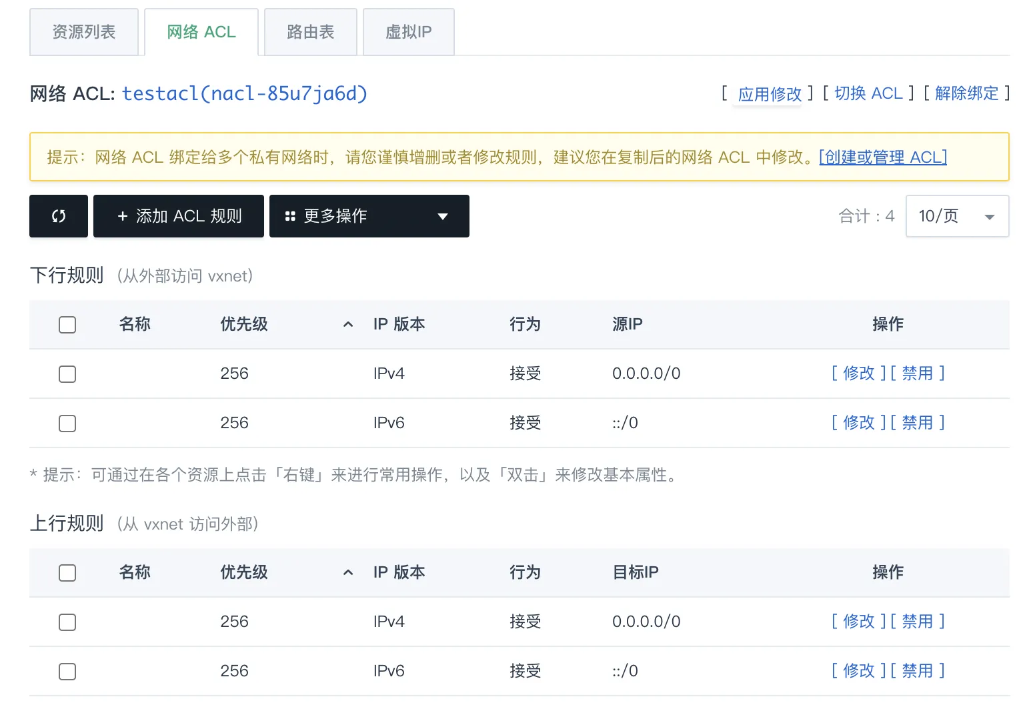Select all 下行规则 header checkbox
The width and height of the screenshot is (1023, 707).
67,325
